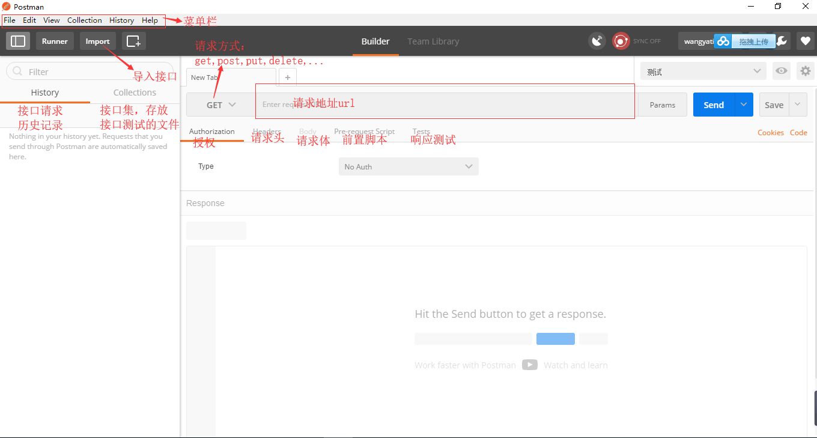
Task: Open the Headers request tab
Action: click(267, 131)
